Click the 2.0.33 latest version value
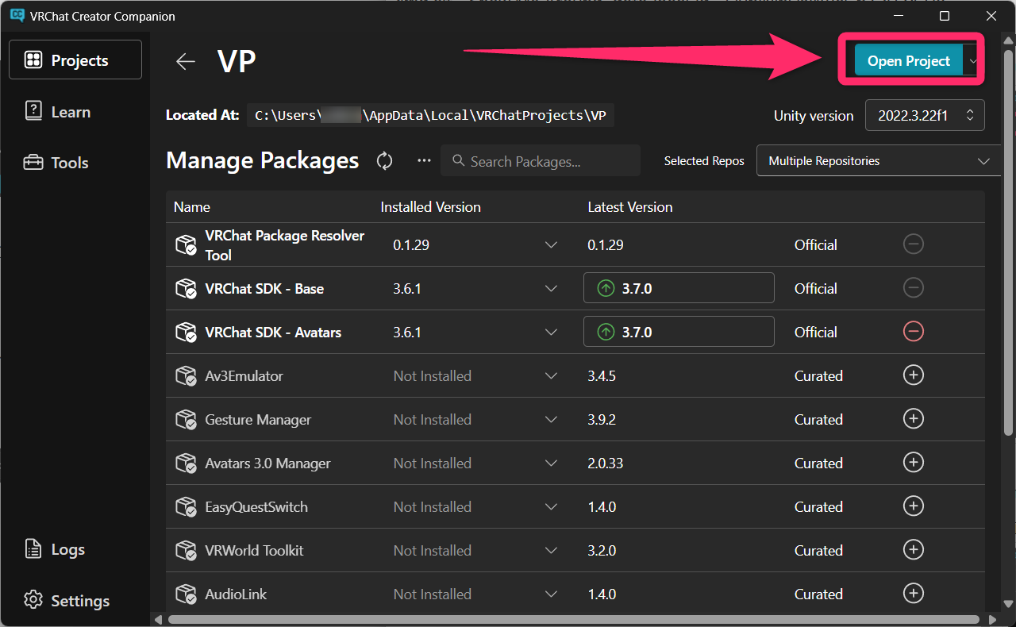The height and width of the screenshot is (627, 1016). coord(606,464)
